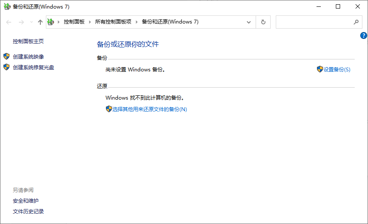The image size is (368, 224).
Task: Click shield icon beside 创建系统映像
Action: (x=6, y=56)
